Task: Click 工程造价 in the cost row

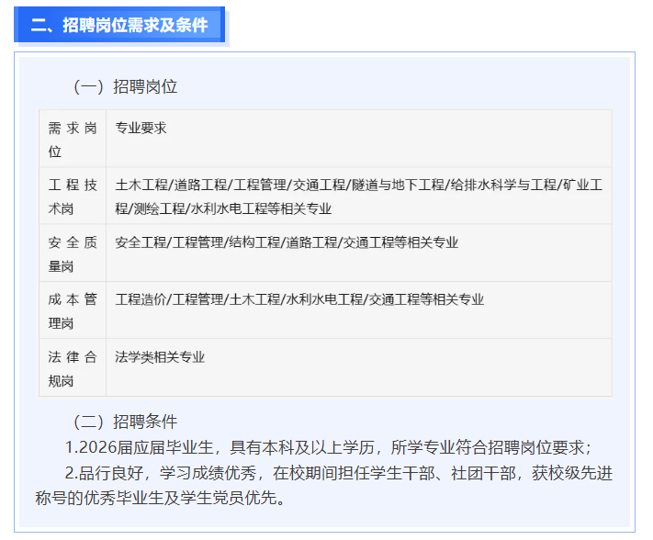Action: [141, 299]
